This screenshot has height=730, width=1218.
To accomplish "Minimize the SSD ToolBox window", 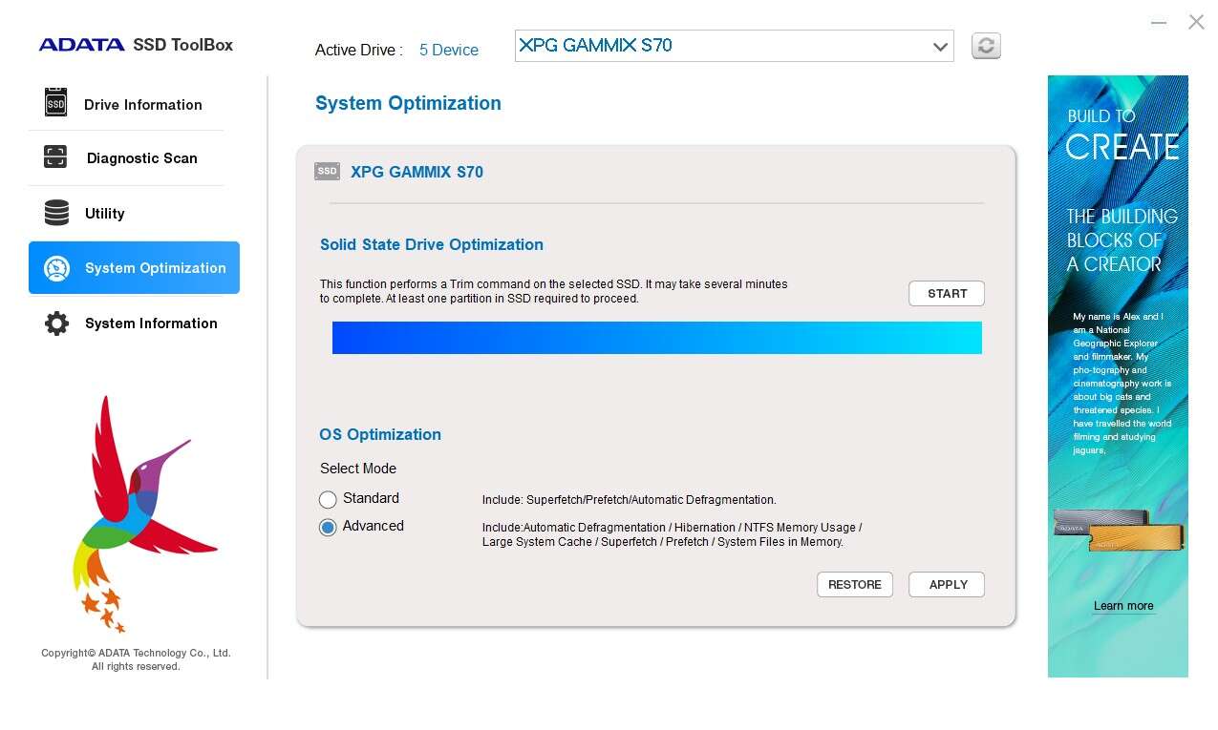I will pyautogui.click(x=1159, y=22).
